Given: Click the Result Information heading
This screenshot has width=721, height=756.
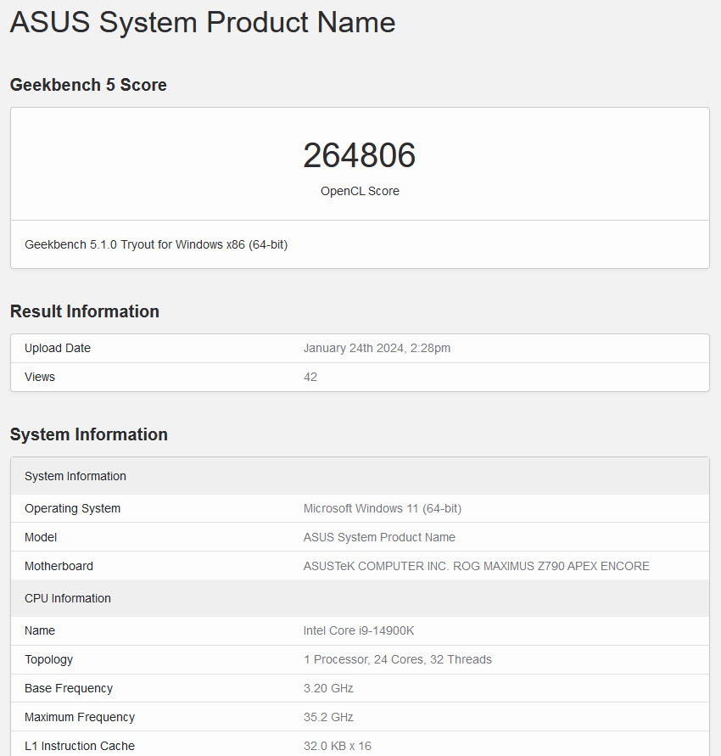Looking at the screenshot, I should click(x=85, y=311).
